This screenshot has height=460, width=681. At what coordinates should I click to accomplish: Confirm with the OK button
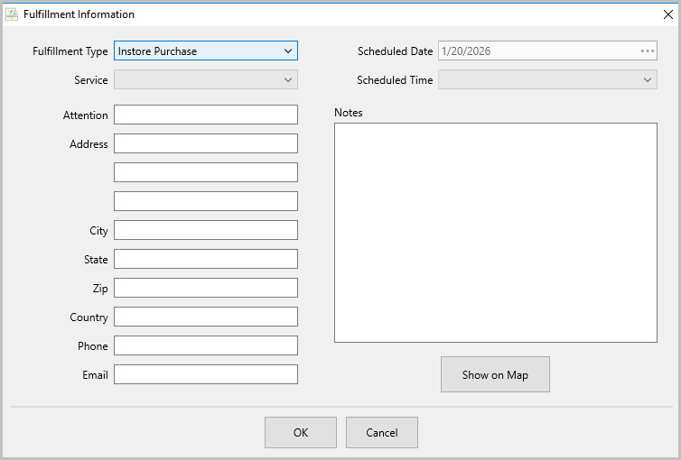pyautogui.click(x=301, y=433)
